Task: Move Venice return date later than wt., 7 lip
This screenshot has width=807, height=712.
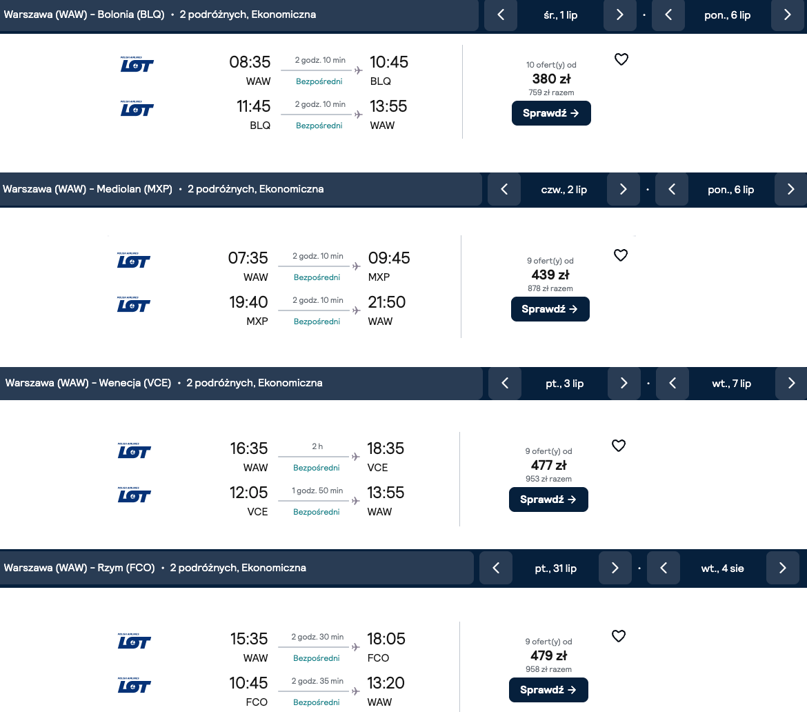Action: pos(791,383)
